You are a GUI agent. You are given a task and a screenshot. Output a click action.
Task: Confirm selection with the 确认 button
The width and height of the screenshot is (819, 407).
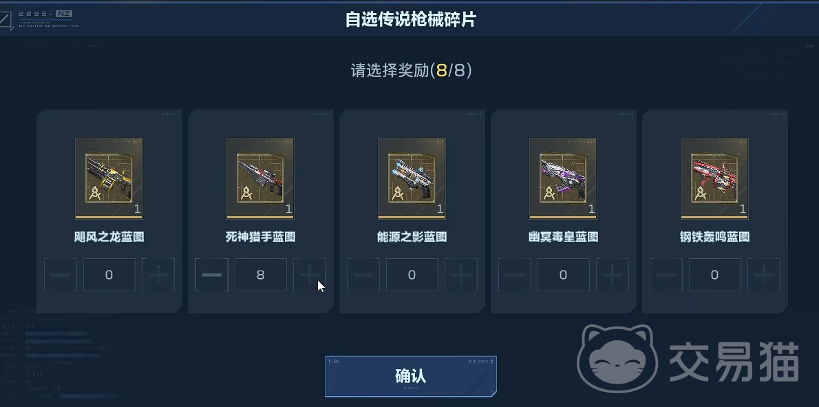pos(411,376)
